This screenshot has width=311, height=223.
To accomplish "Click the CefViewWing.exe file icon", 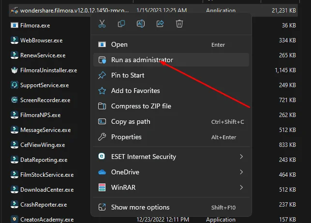I will 15,145.
